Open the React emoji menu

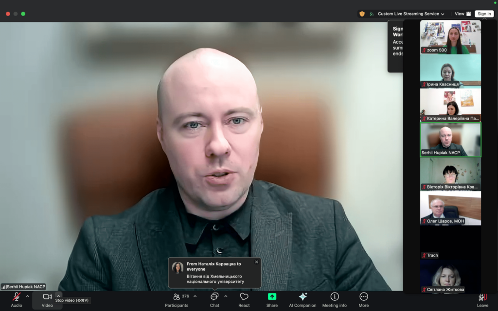(x=244, y=299)
